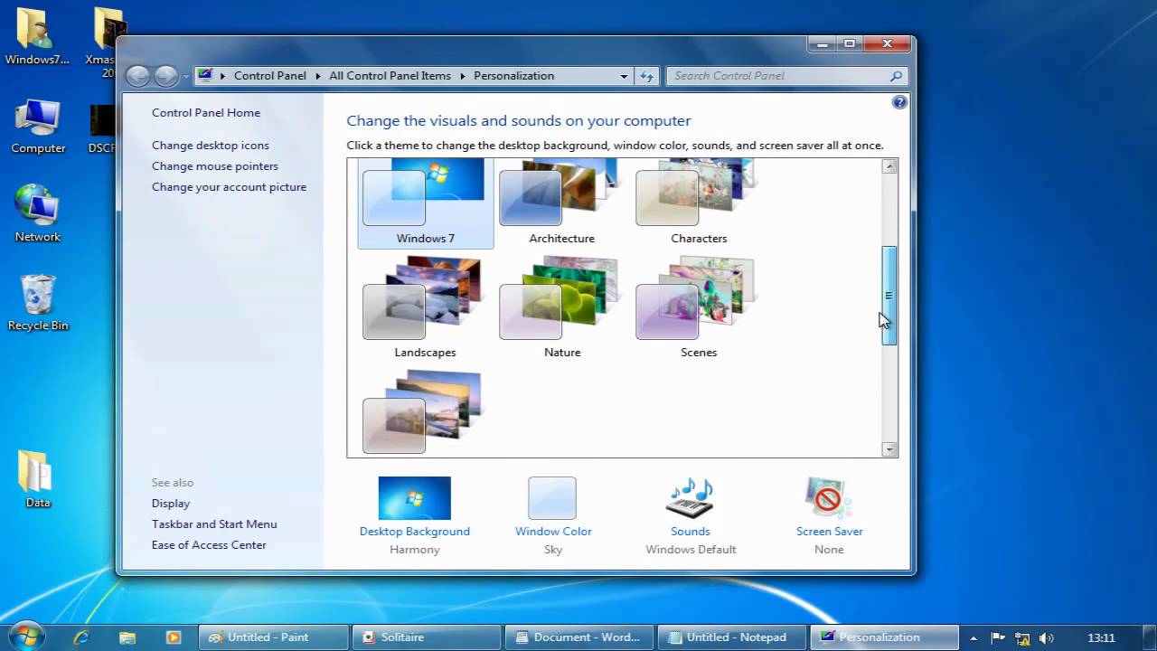Open the Desktop Background icon
The image size is (1157, 651).
414,498
